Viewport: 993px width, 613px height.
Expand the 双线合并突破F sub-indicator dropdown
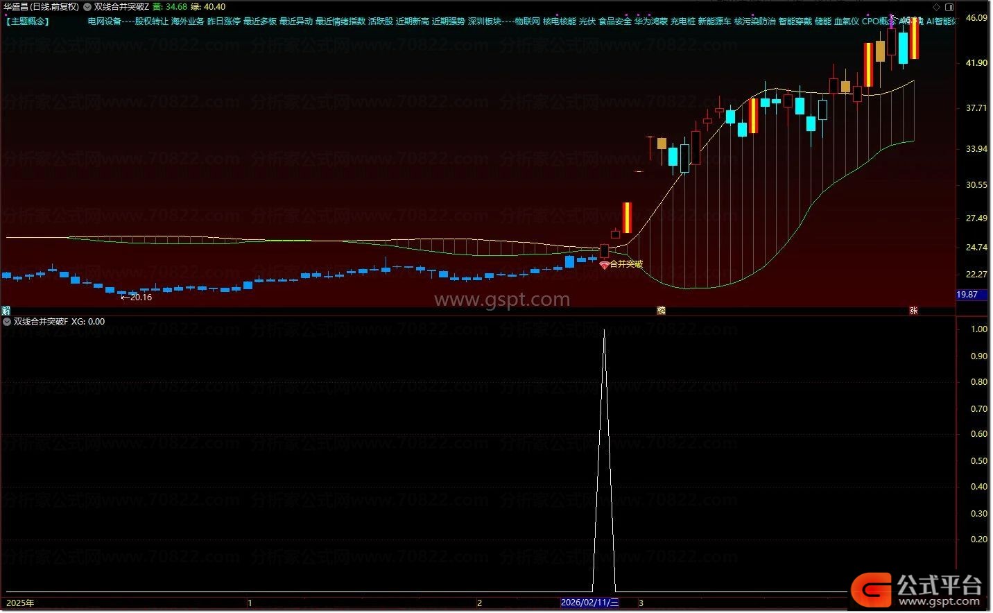tap(7, 322)
